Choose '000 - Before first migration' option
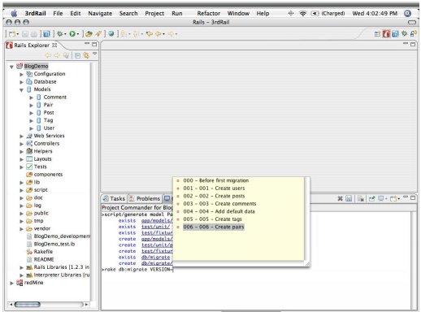The width and height of the screenshot is (421, 312). point(216,180)
